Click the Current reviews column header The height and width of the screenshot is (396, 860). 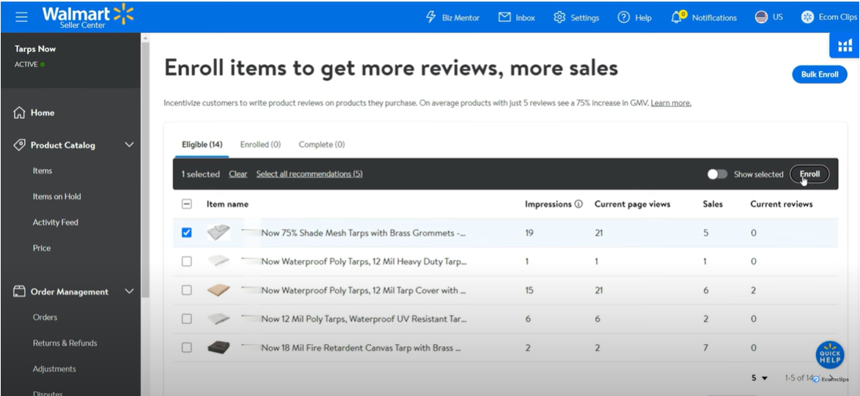point(782,203)
